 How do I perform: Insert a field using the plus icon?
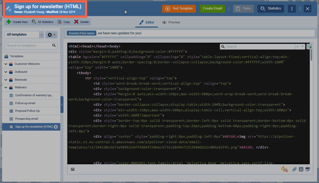pyautogui.click(x=310, y=46)
